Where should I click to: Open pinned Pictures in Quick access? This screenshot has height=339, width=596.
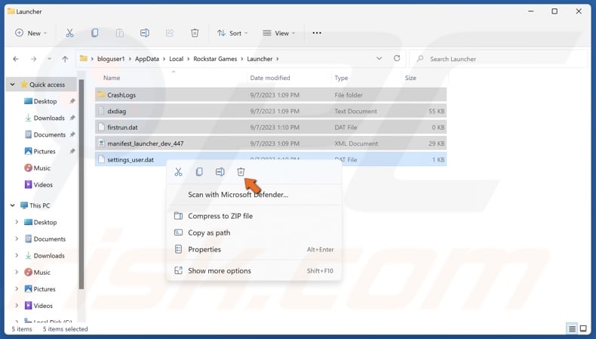click(x=44, y=152)
